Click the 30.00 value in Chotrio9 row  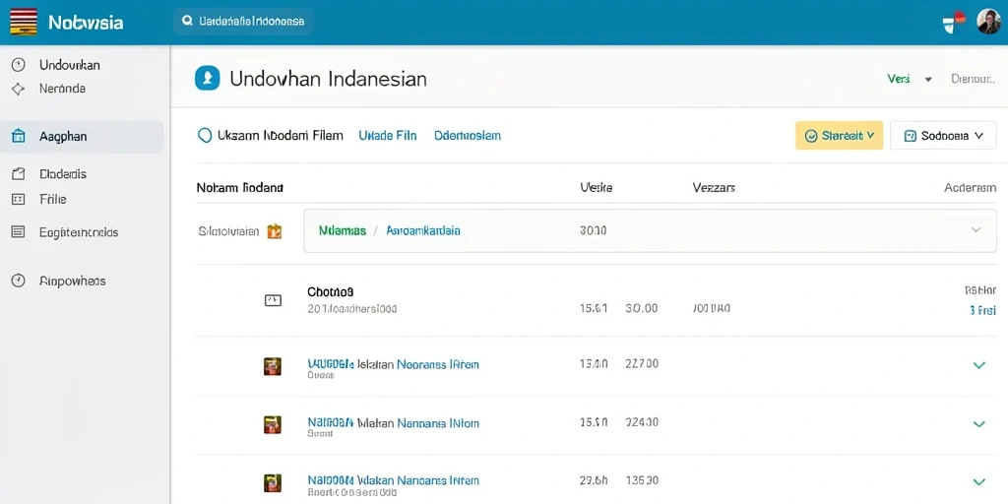point(642,308)
